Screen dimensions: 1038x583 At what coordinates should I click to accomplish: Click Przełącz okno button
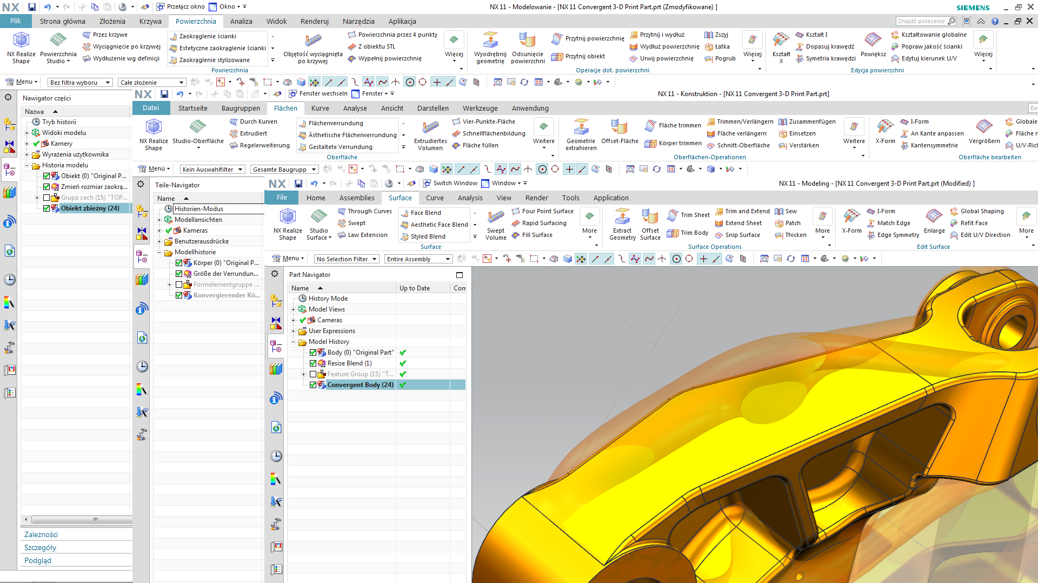[180, 6]
